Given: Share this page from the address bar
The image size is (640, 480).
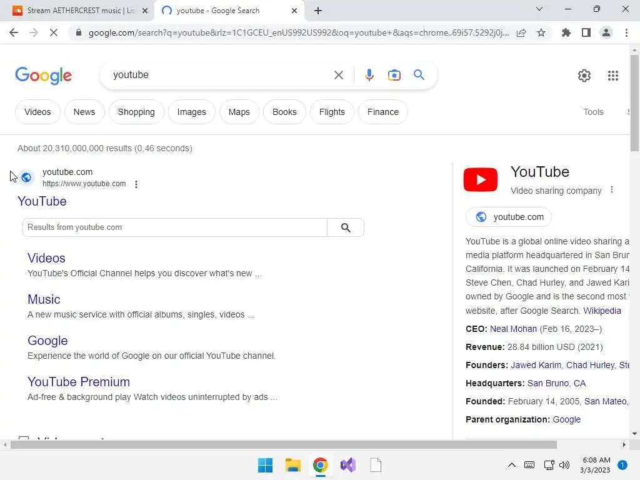Looking at the screenshot, I should coord(521,32).
